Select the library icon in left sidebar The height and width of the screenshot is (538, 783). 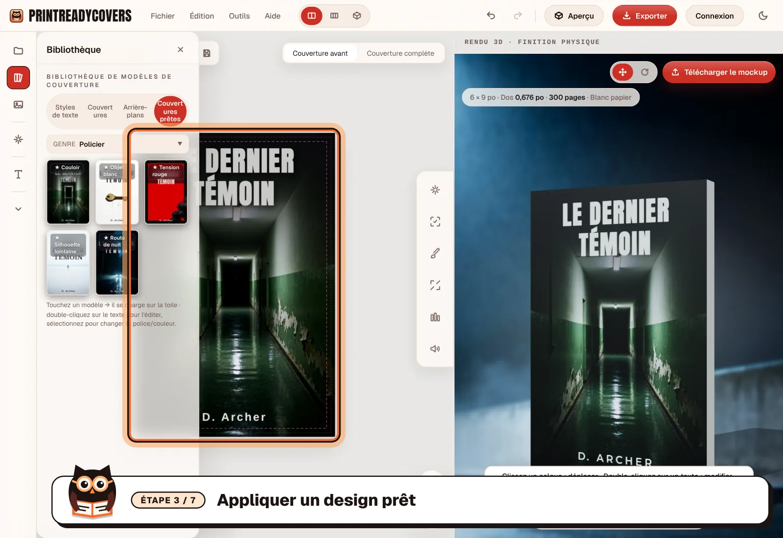[x=18, y=78]
